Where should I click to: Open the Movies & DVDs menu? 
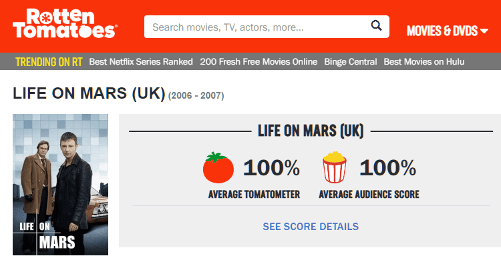click(x=448, y=31)
